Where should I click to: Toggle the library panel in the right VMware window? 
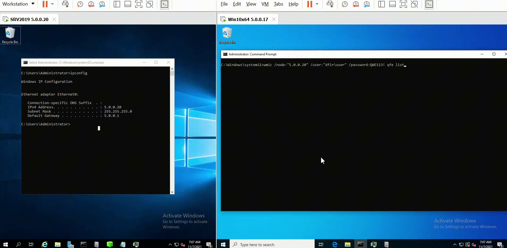click(x=381, y=4)
